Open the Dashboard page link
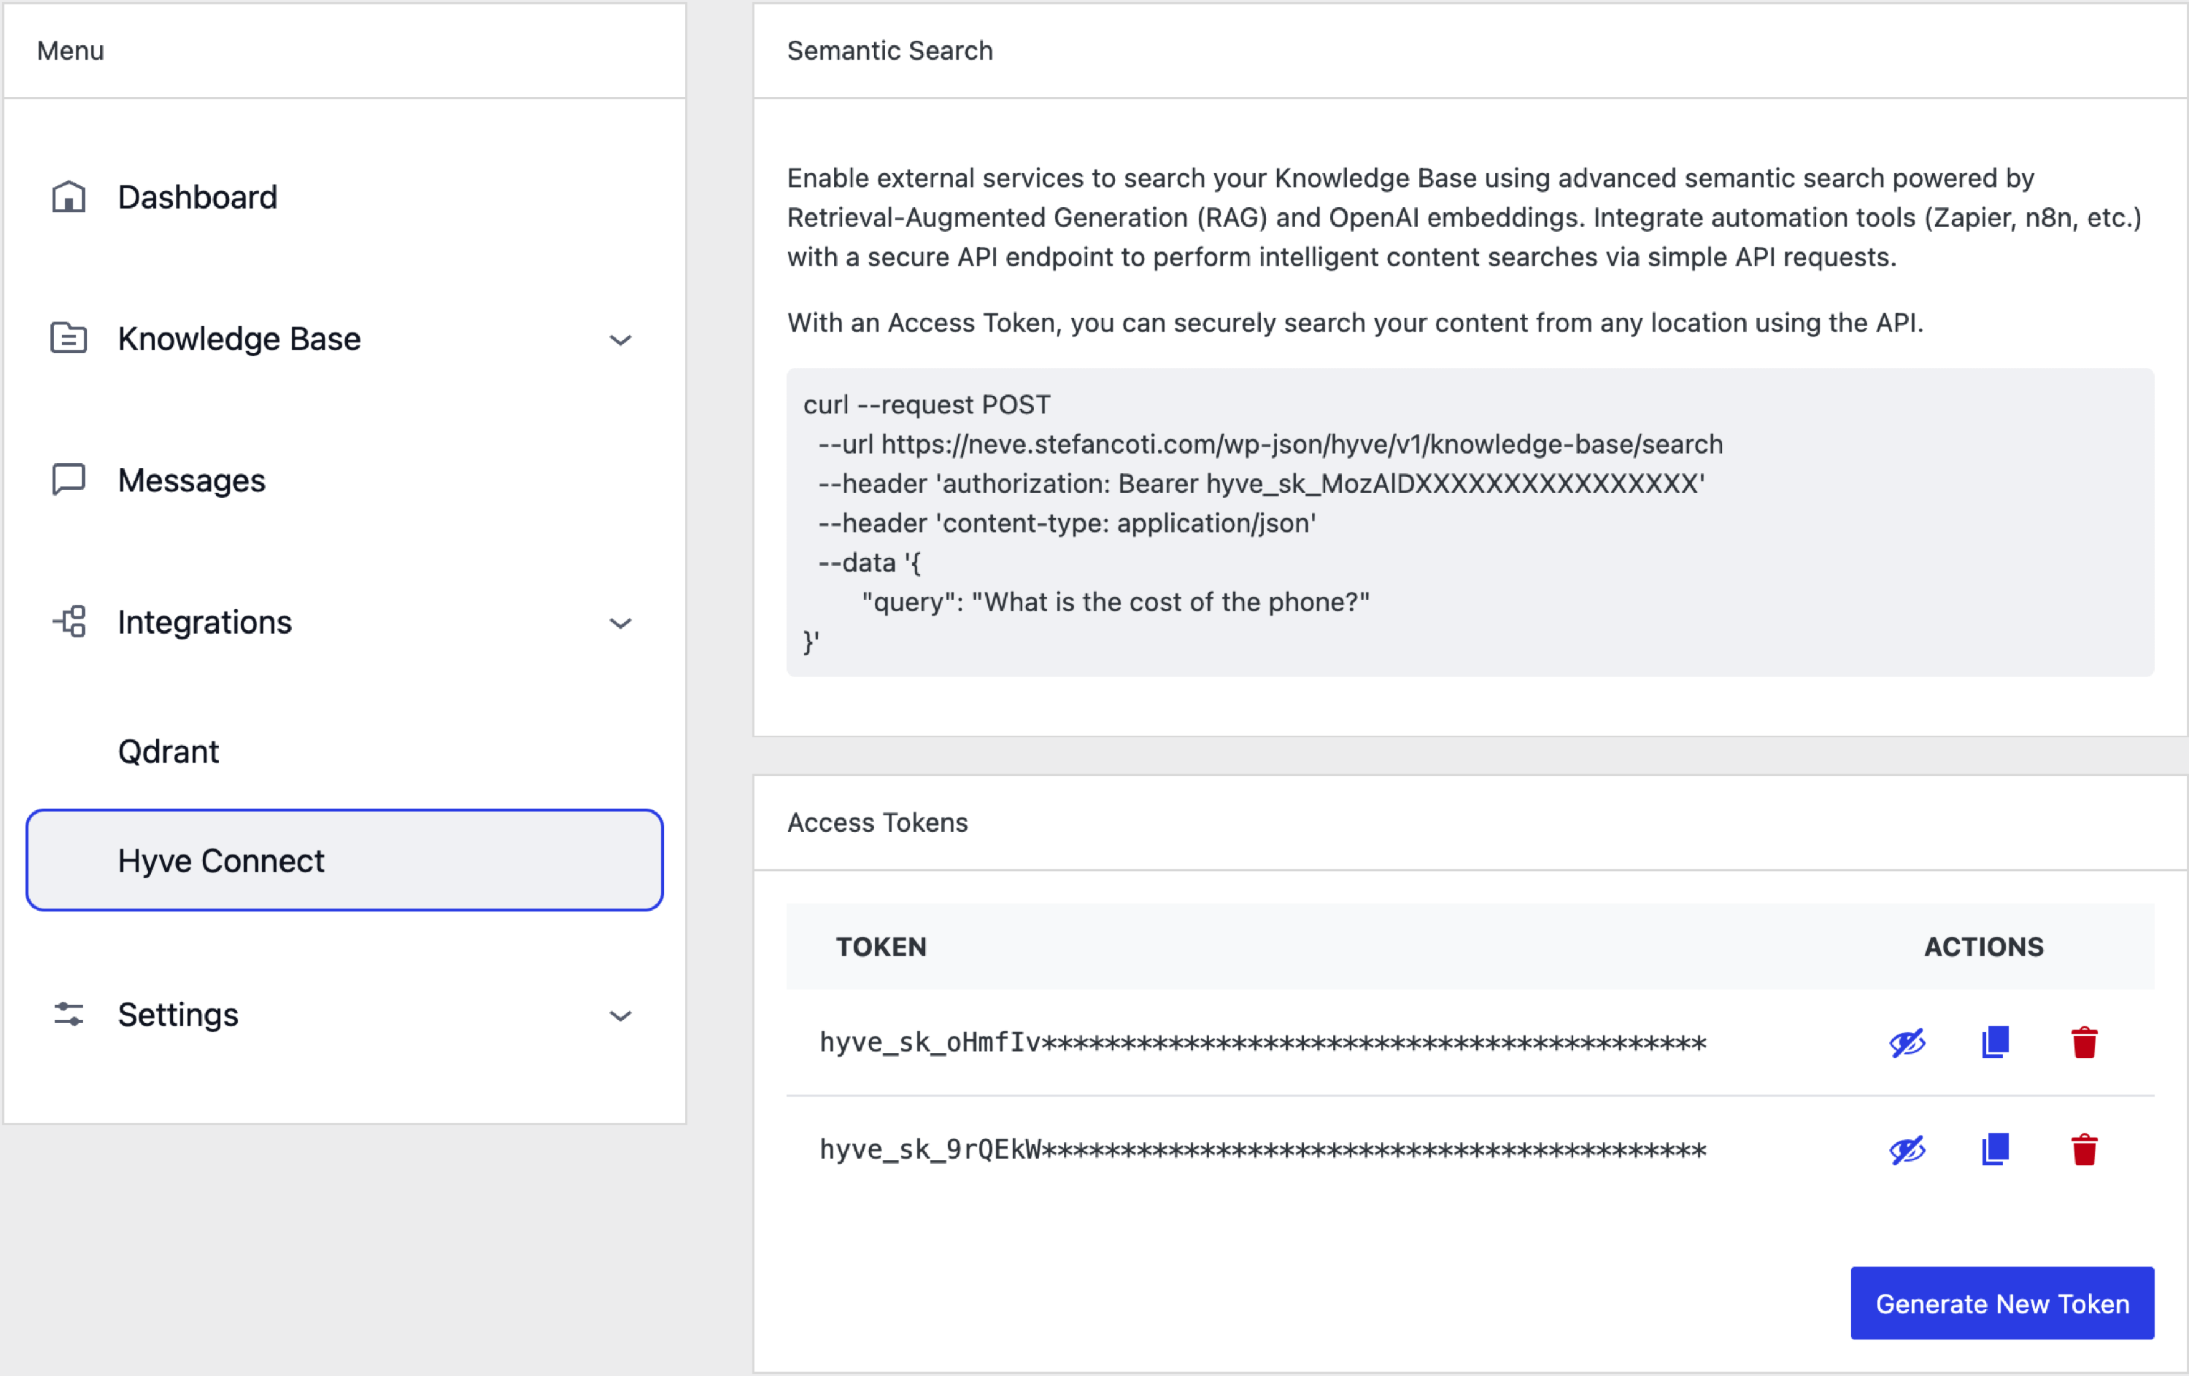This screenshot has width=2189, height=1376. 197,197
